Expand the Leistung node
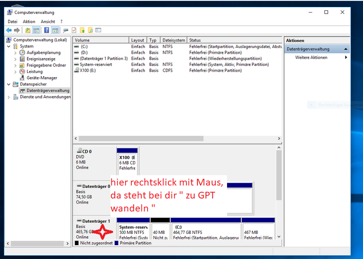The height and width of the screenshot is (259, 363). [x=15, y=72]
